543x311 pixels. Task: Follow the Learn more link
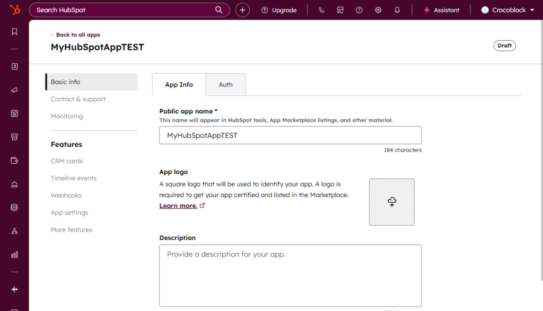(x=178, y=206)
